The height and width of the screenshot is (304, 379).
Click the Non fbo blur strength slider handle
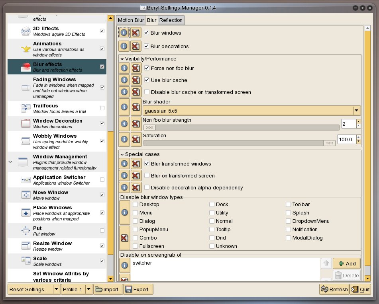coord(149,127)
